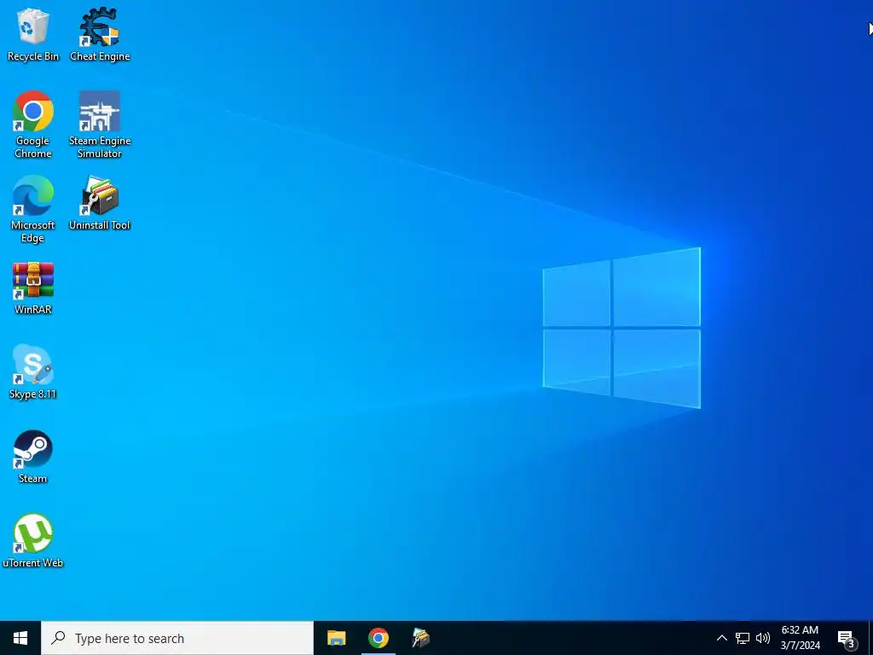The height and width of the screenshot is (655, 873).
Task: Select the Skype 8.11 shortcut
Action: pos(33,372)
